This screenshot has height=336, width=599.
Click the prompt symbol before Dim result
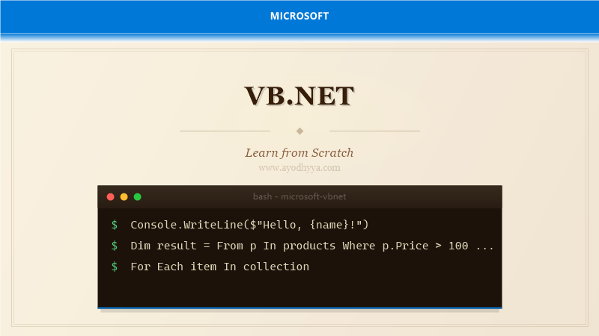[115, 246]
